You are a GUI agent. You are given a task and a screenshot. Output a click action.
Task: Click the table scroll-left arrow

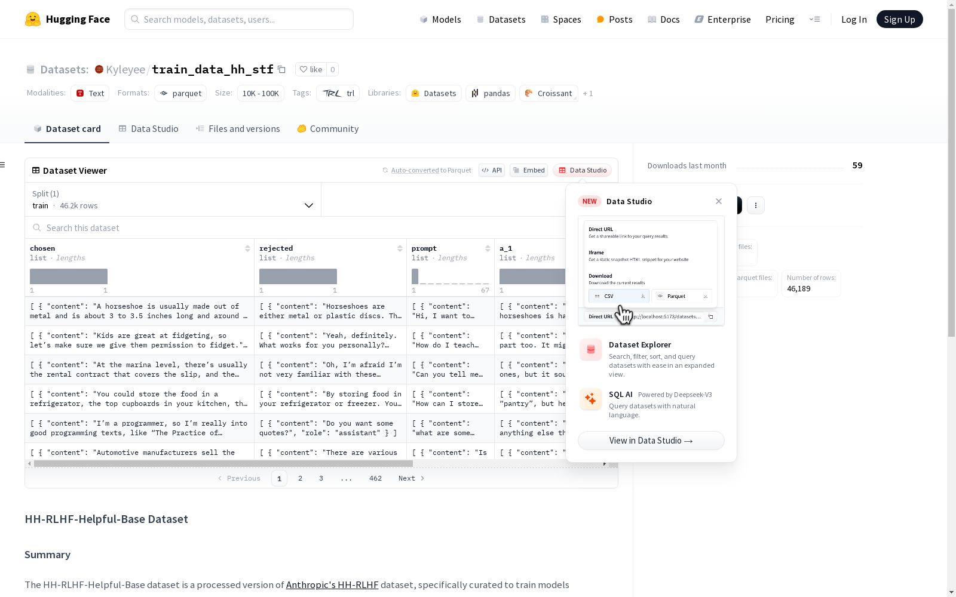(x=29, y=463)
